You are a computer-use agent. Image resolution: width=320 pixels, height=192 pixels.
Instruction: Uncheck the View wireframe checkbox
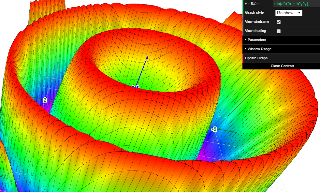[x=279, y=22]
